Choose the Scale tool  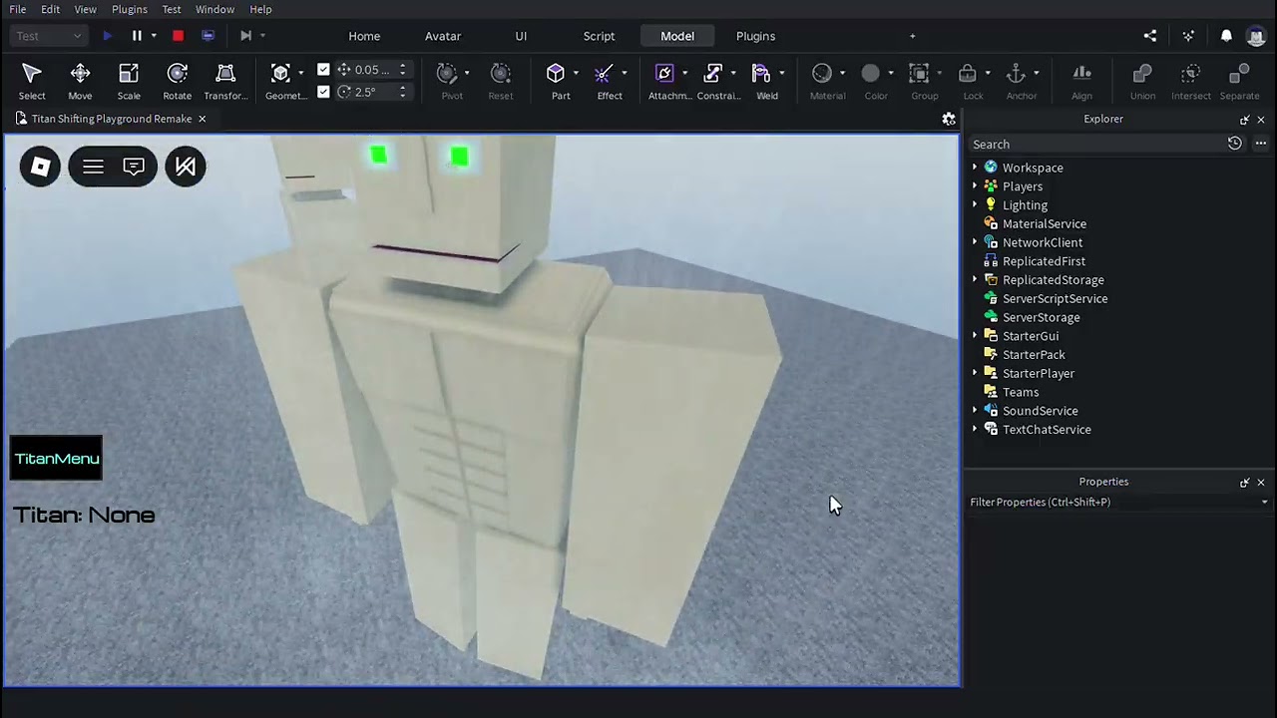(129, 81)
